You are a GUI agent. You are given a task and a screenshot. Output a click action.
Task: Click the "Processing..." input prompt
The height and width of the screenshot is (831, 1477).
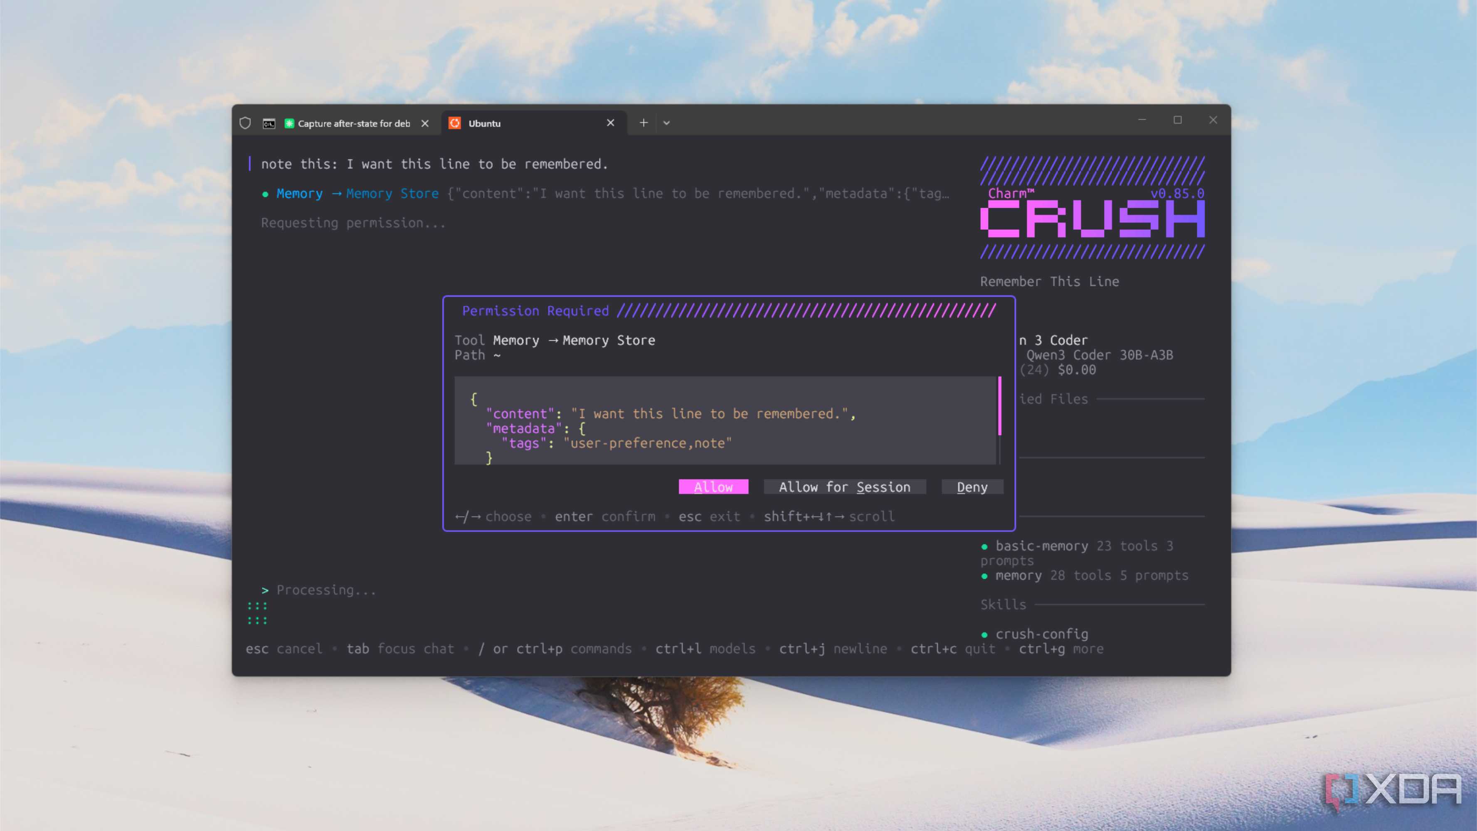point(326,590)
